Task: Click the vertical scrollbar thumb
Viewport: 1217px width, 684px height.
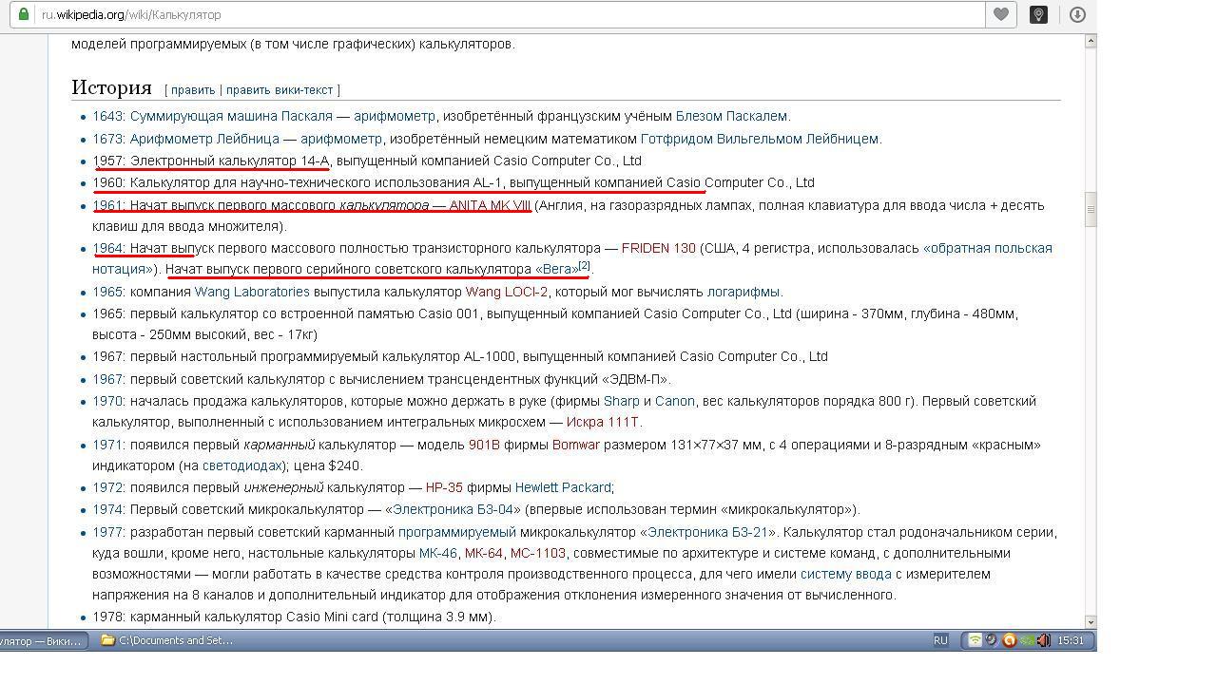Action: click(x=1091, y=209)
